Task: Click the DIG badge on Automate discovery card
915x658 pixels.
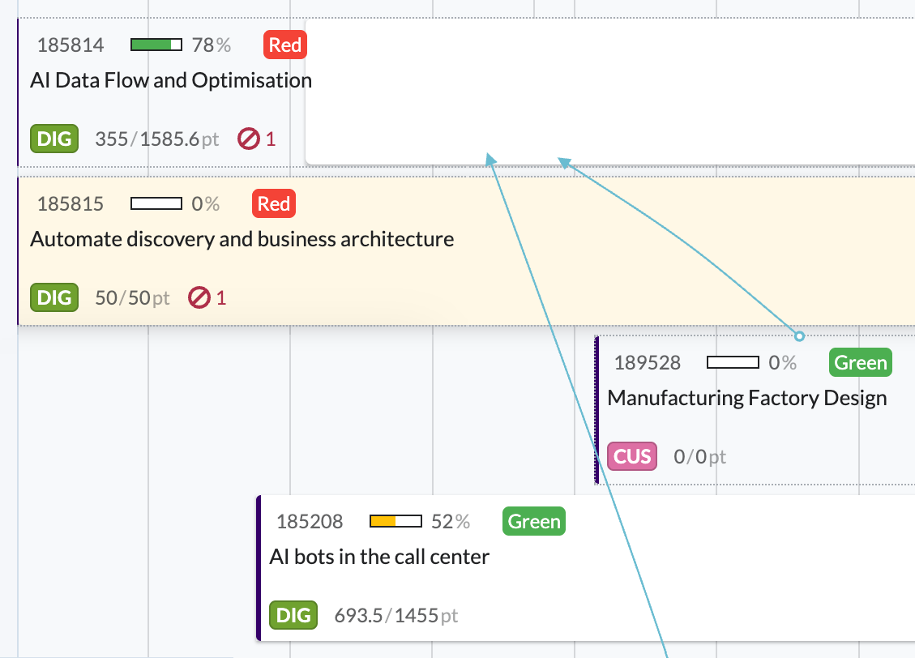Action: tap(54, 297)
